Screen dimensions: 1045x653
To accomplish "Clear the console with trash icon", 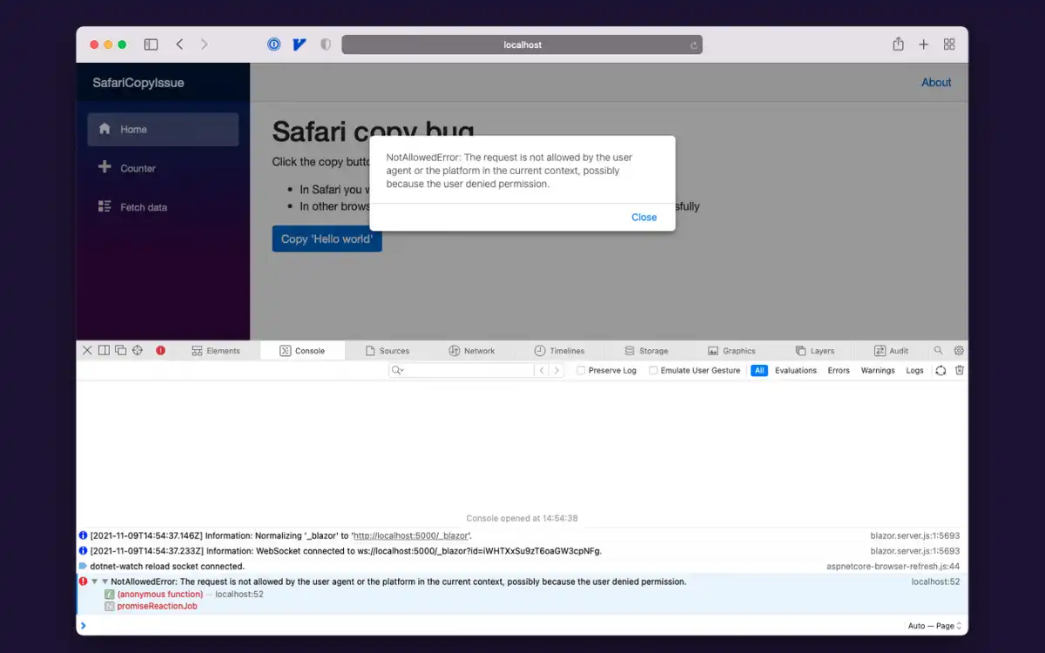I will 960,371.
